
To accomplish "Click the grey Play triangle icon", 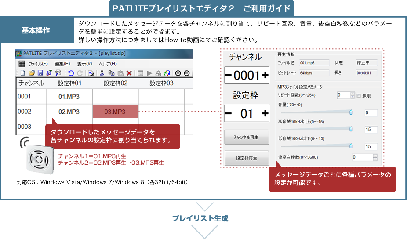I will (149, 73).
